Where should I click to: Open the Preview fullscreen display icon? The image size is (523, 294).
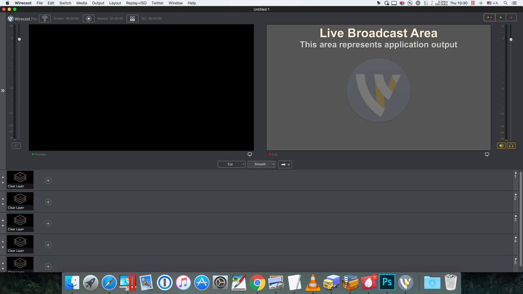click(250, 154)
